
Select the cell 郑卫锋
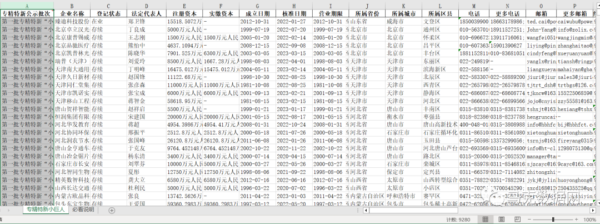click(x=146, y=22)
